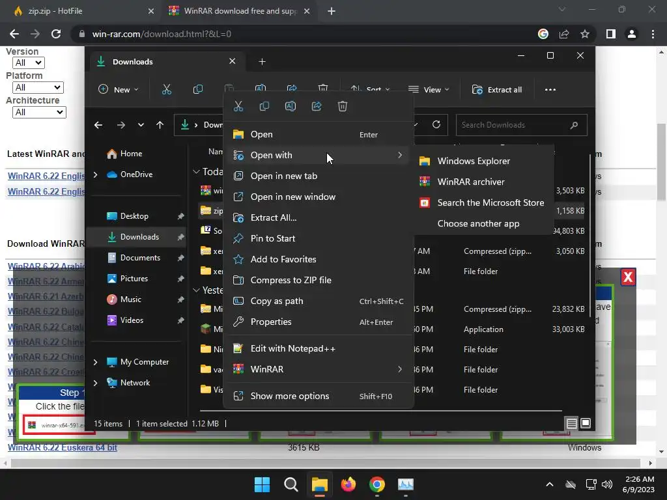Open the Architecture dropdown on webpage
Image resolution: width=667 pixels, height=500 pixels.
(39, 112)
